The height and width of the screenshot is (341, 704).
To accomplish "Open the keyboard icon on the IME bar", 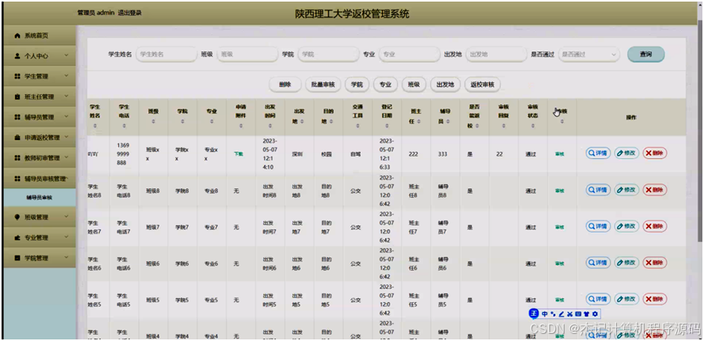I will coord(578,314).
